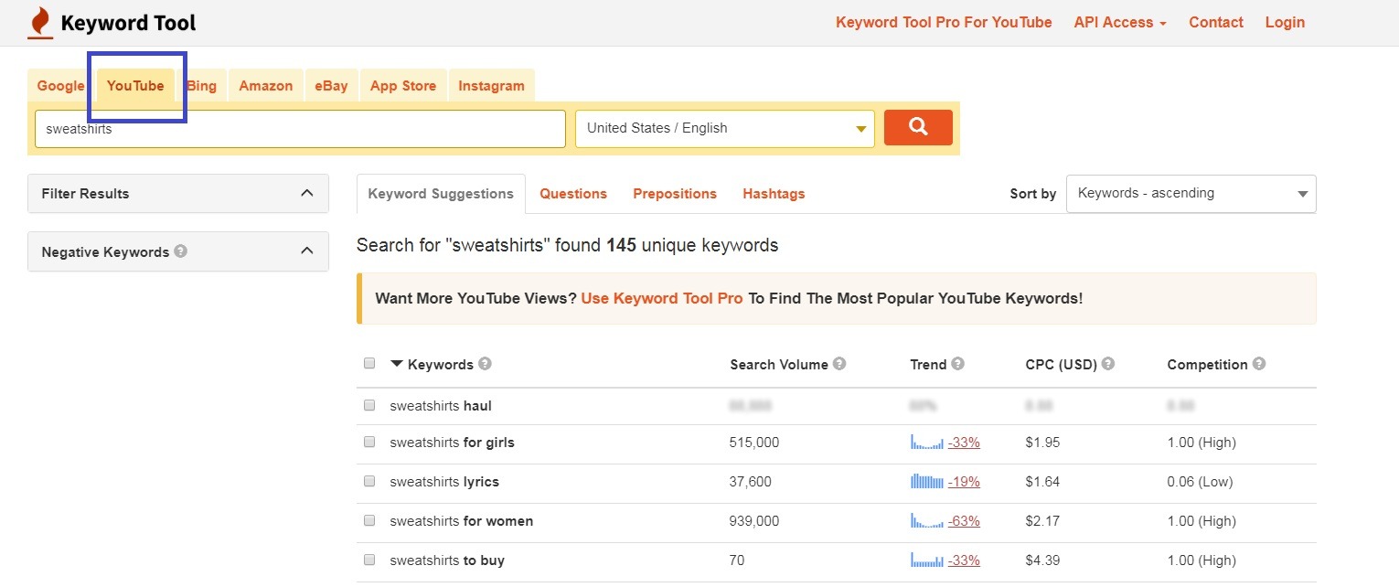Image resolution: width=1399 pixels, height=587 pixels.
Task: Click help icon beside Keywords column header
Action: pyautogui.click(x=486, y=363)
